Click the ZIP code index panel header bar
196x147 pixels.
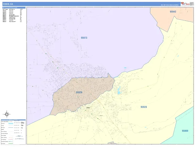14,8
